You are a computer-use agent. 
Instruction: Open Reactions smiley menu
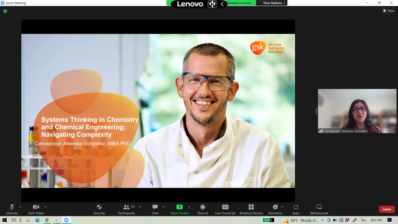(275, 209)
